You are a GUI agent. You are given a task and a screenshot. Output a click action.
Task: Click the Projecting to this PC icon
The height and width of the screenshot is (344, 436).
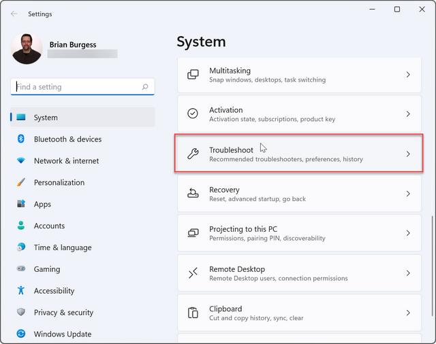[x=193, y=233]
